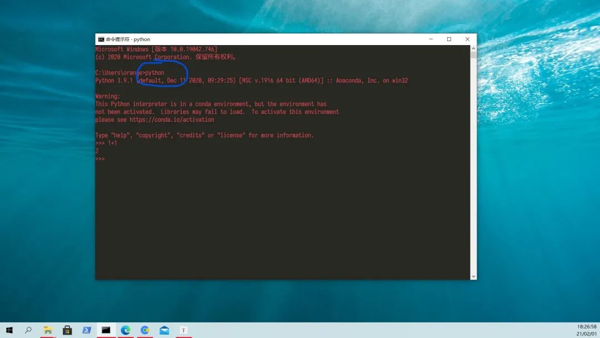Open Mail app from taskbar

pyautogui.click(x=164, y=330)
